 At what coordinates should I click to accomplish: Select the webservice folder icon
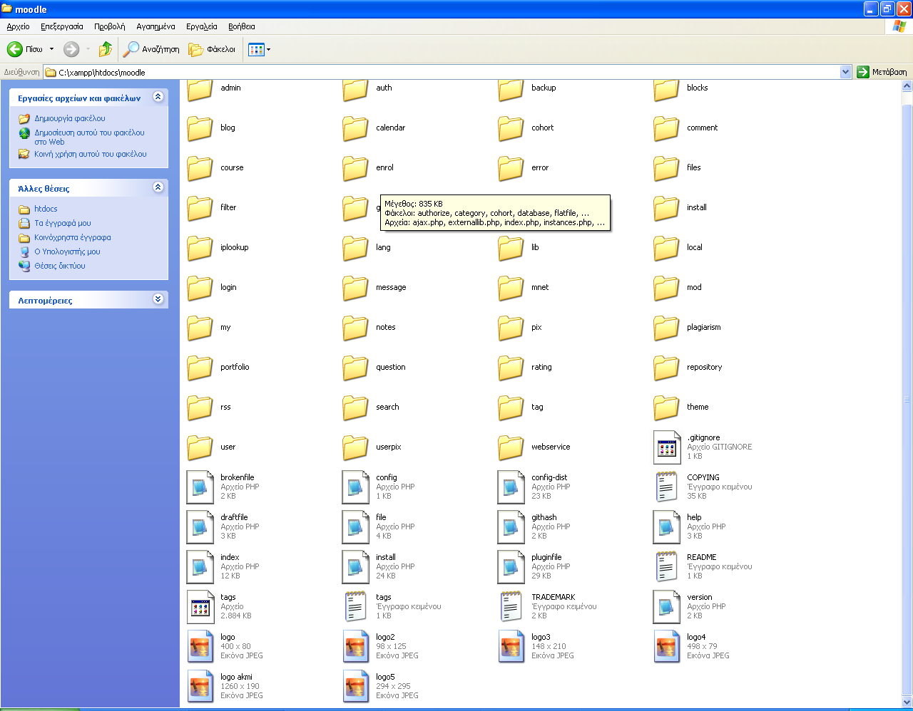click(x=511, y=447)
